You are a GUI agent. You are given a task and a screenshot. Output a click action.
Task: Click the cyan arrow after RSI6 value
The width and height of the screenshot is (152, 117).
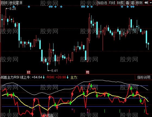68,77
